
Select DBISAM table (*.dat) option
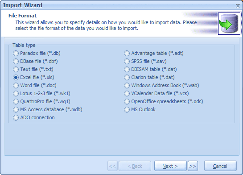(150, 69)
